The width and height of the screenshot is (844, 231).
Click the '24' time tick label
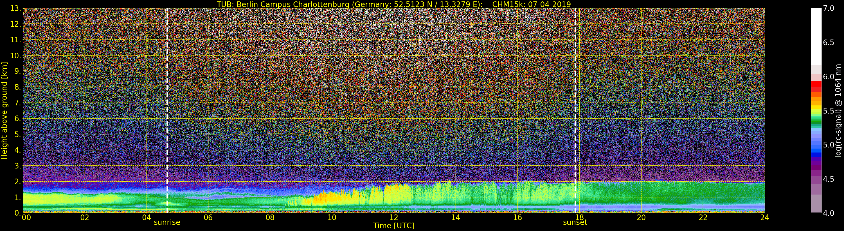[x=765, y=218]
